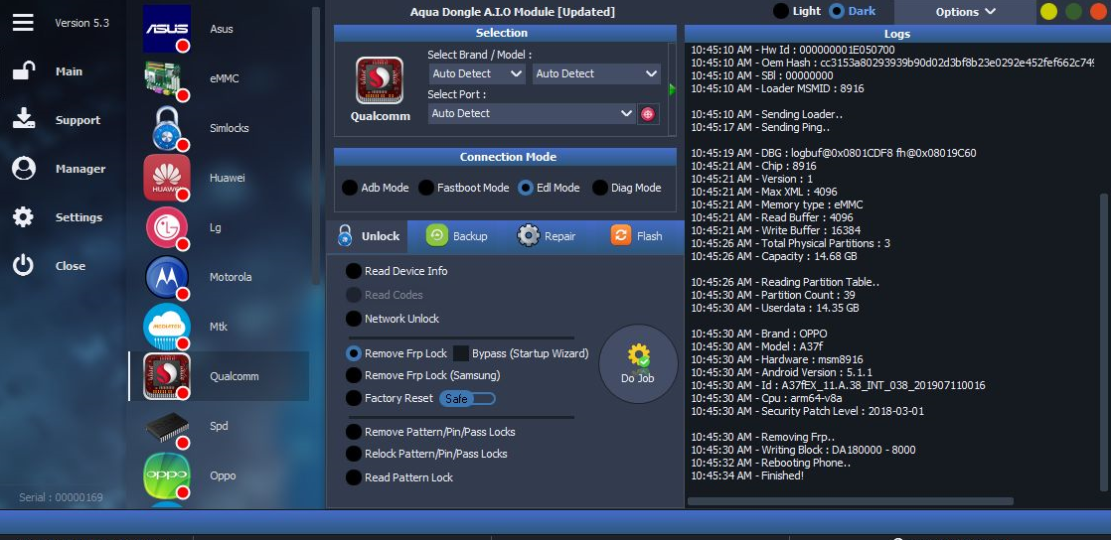Toggle the Safe factory reset switch
Viewport: 1111px width, 540px height.
click(x=468, y=398)
